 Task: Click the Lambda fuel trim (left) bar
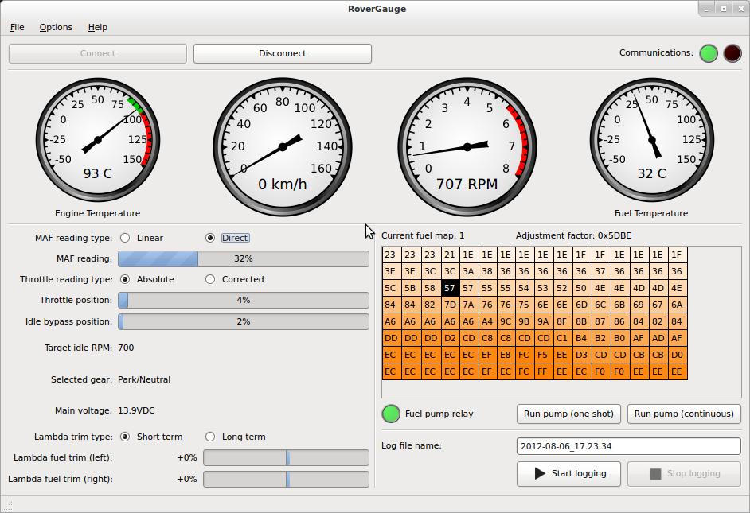[286, 457]
